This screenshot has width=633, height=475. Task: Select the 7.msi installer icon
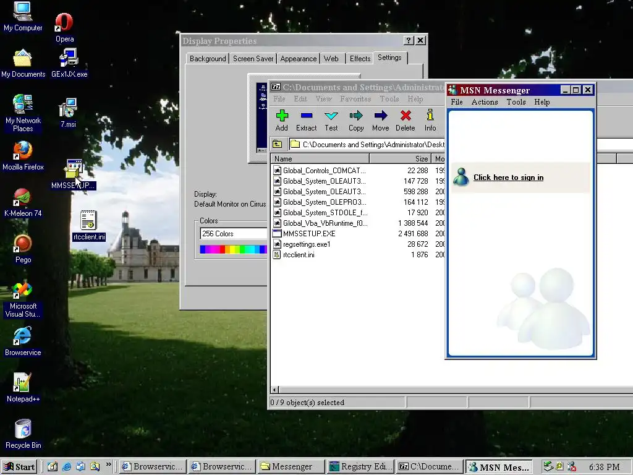68,113
